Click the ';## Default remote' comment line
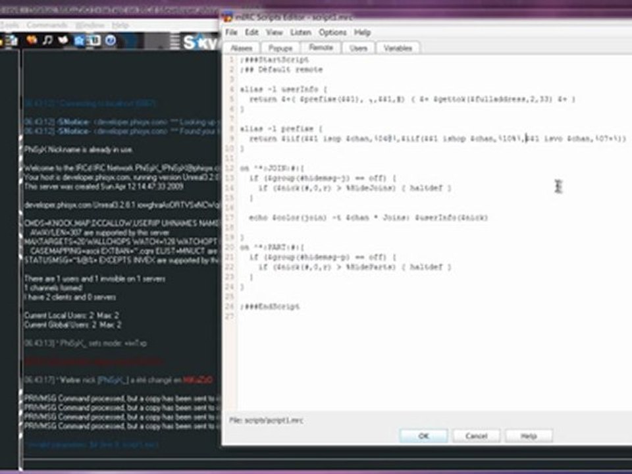Screen dimensions: 632x474 281,69
